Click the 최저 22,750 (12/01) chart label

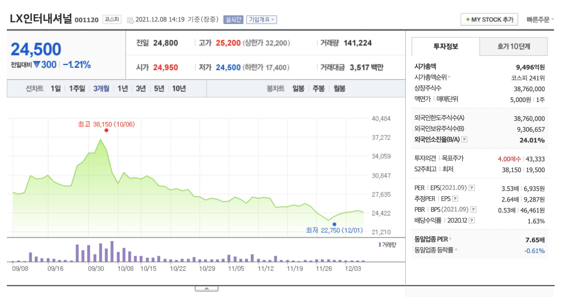[334, 230]
